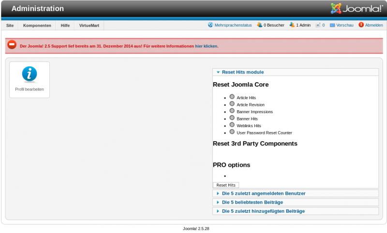Select the Article Hits radio button
The image size is (387, 233).
[232, 97]
